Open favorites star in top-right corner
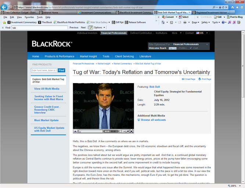The image size is (245, 188). click(x=237, y=7)
